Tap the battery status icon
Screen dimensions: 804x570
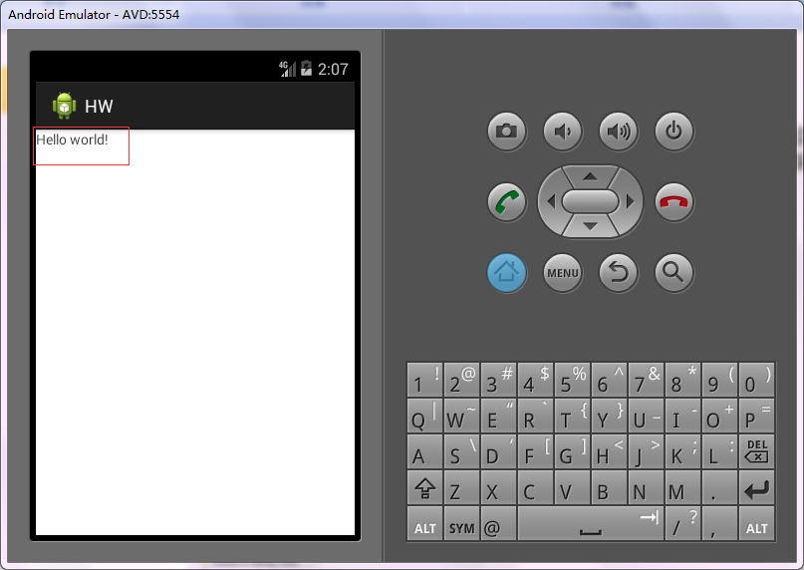(306, 68)
